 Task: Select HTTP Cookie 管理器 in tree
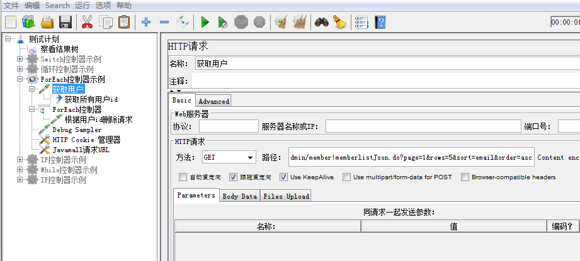[86, 140]
